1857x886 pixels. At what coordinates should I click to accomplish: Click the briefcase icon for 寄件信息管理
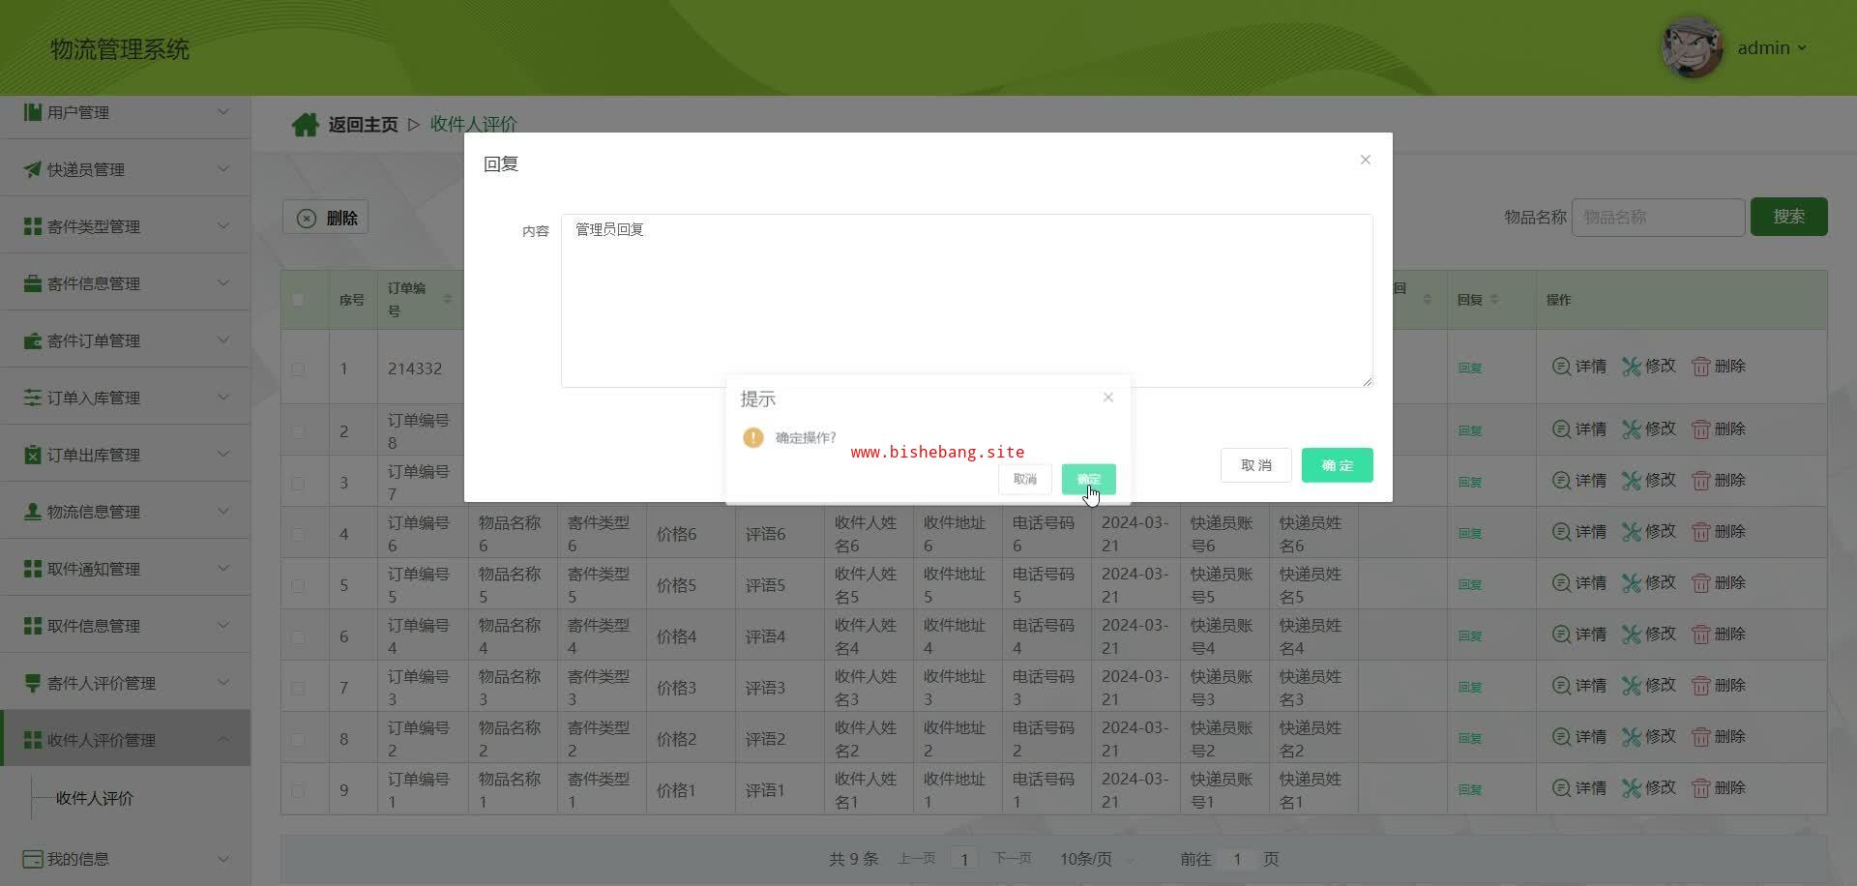(x=33, y=283)
